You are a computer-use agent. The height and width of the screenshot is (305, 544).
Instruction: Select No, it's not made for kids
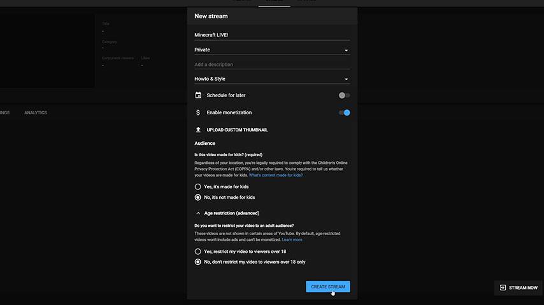click(x=197, y=198)
